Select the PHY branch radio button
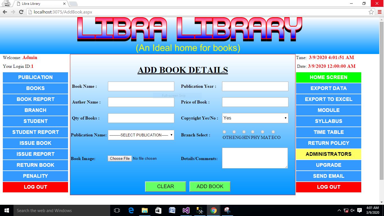Viewport: 384px width, 216px height. 253,132
